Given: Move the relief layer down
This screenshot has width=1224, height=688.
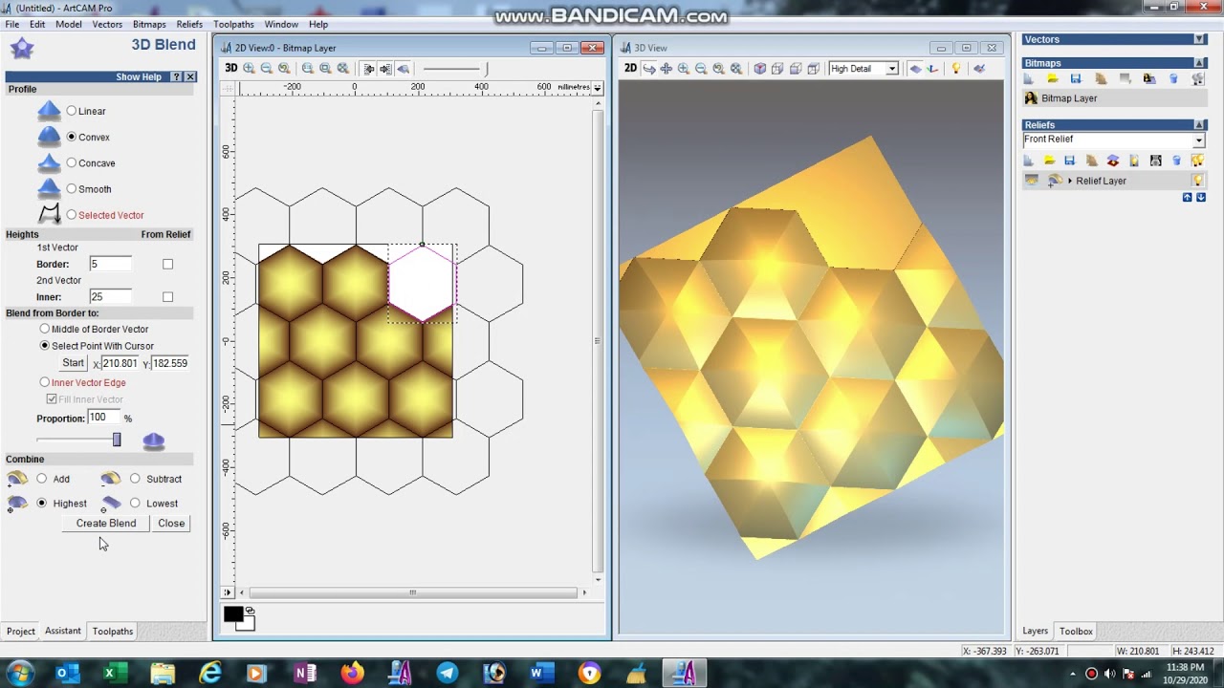Looking at the screenshot, I should point(1201,198).
